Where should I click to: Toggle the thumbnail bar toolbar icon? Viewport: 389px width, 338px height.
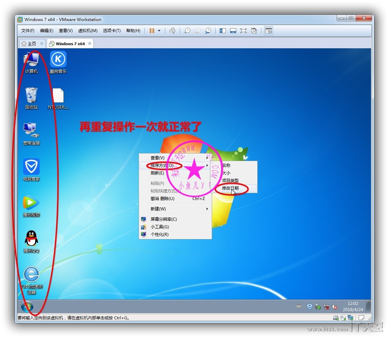click(x=233, y=31)
